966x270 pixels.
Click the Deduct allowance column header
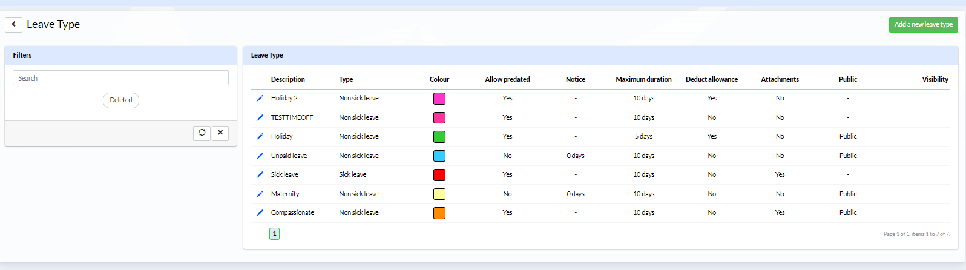pyautogui.click(x=712, y=79)
